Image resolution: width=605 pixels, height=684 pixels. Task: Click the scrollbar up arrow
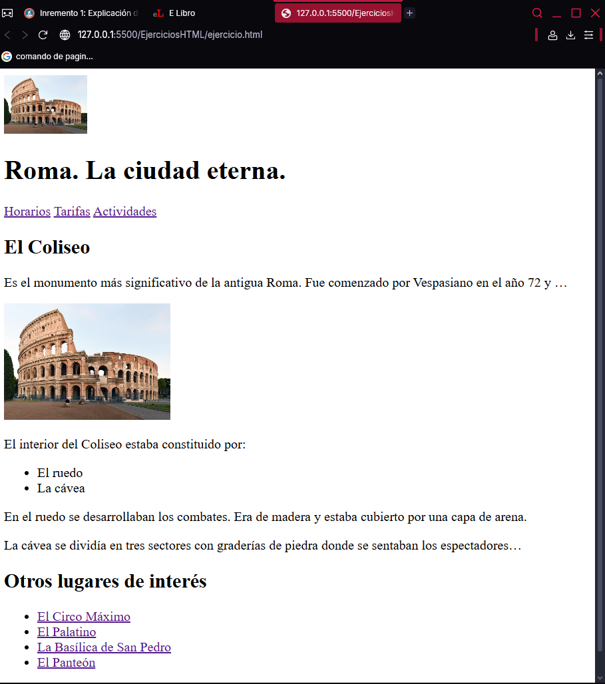coord(600,74)
